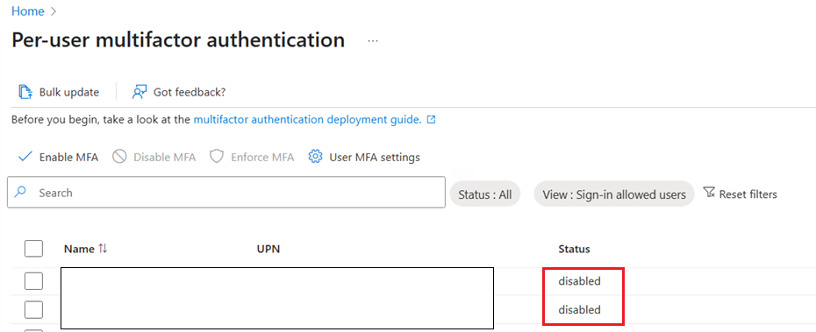Open the View : Sign-in allowed users filter
This screenshot has width=816, height=332.
click(614, 194)
